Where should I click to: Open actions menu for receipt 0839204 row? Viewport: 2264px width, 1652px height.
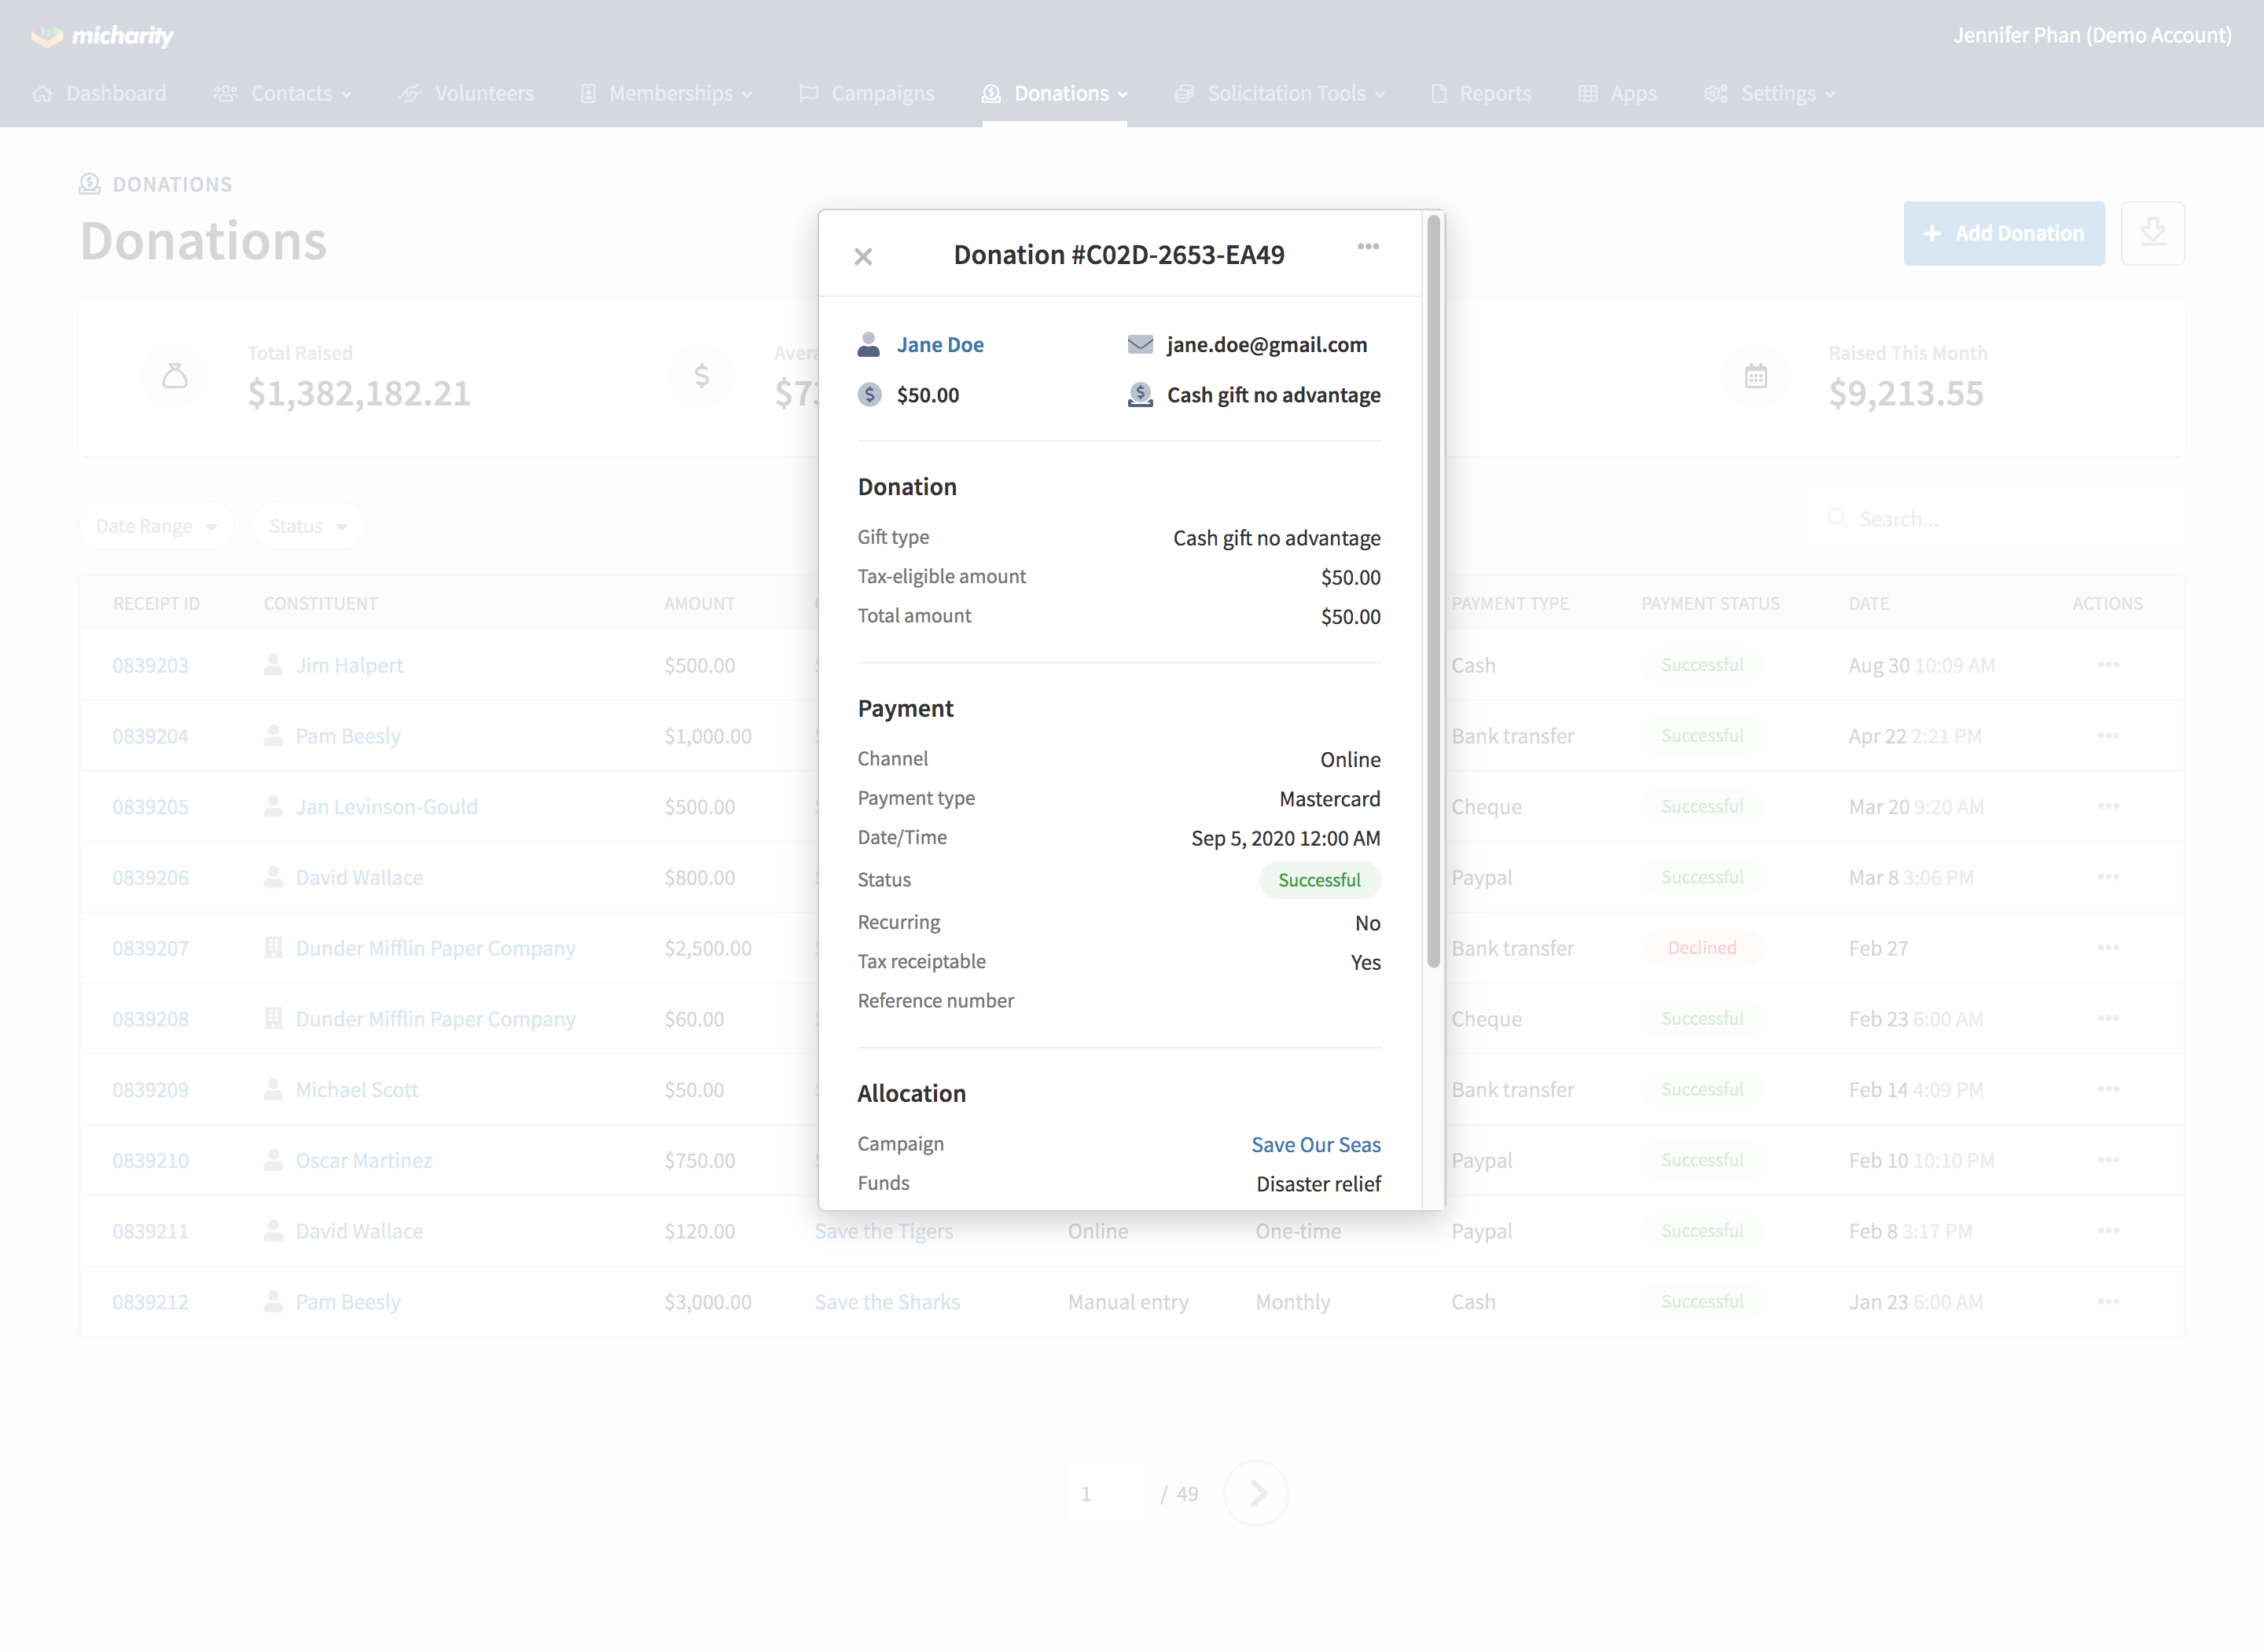click(2108, 736)
